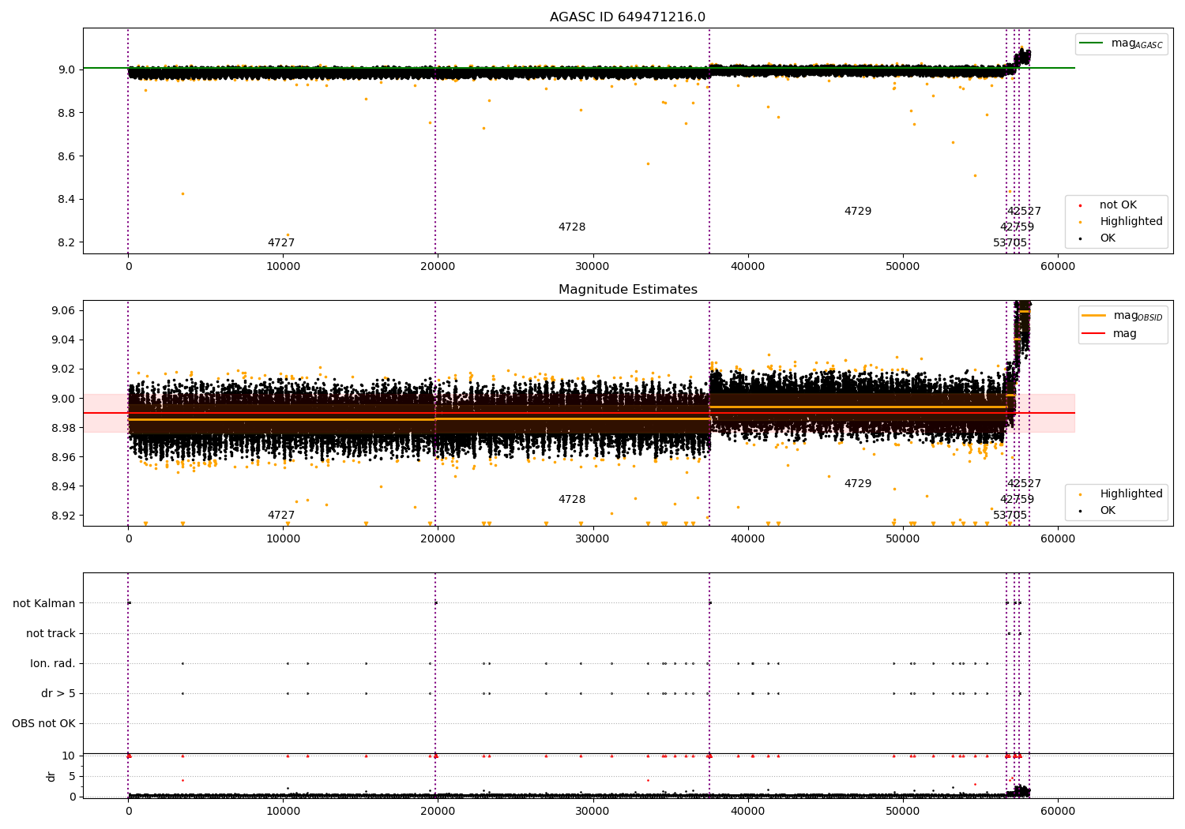Click the green mag AGASC legend line
The image size is (1185, 829).
(x=1091, y=43)
